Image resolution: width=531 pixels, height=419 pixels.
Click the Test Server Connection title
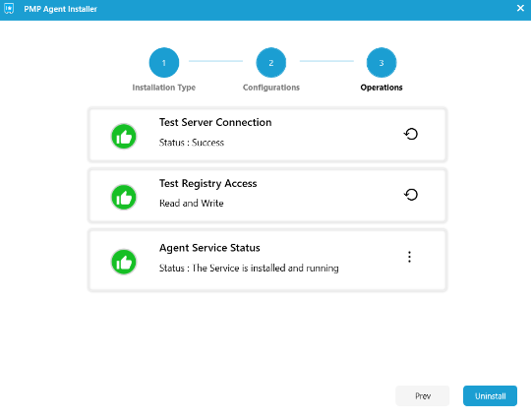215,122
